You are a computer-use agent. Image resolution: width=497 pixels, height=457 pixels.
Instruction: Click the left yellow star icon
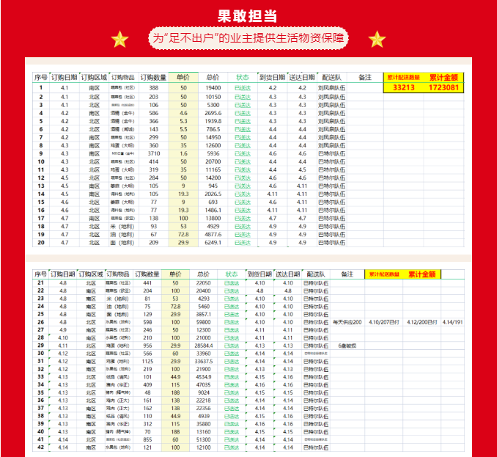coord(119,40)
